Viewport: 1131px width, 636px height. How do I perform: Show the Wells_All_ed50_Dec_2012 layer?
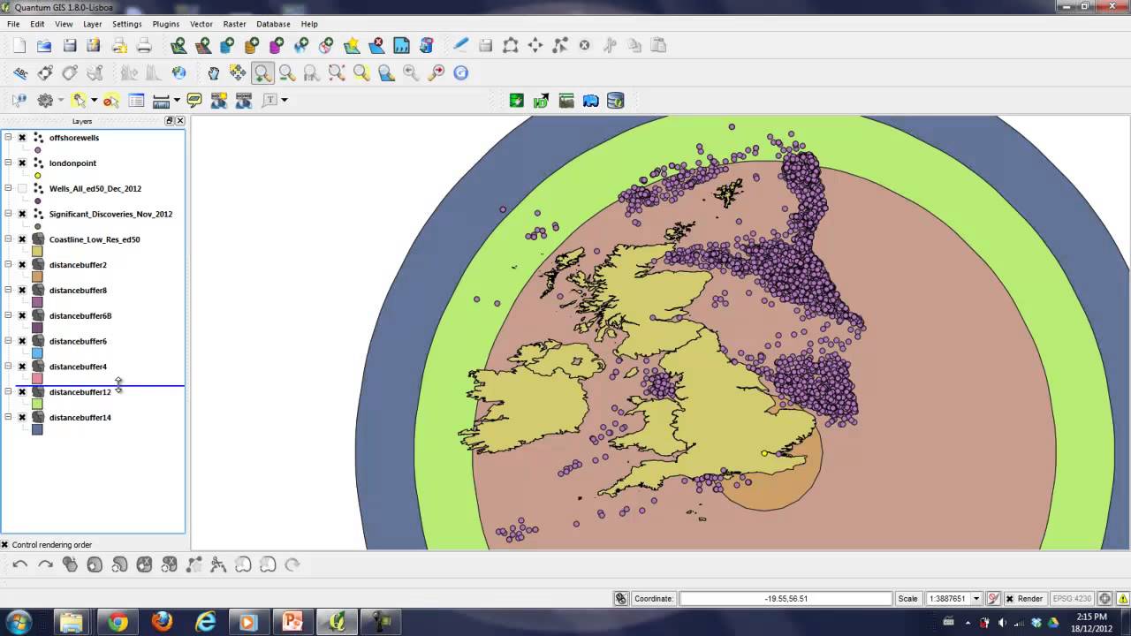pyautogui.click(x=22, y=189)
